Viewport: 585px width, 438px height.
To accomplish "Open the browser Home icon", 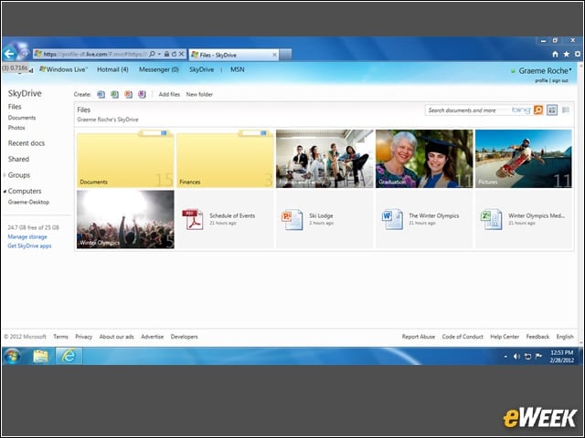I will (x=555, y=55).
